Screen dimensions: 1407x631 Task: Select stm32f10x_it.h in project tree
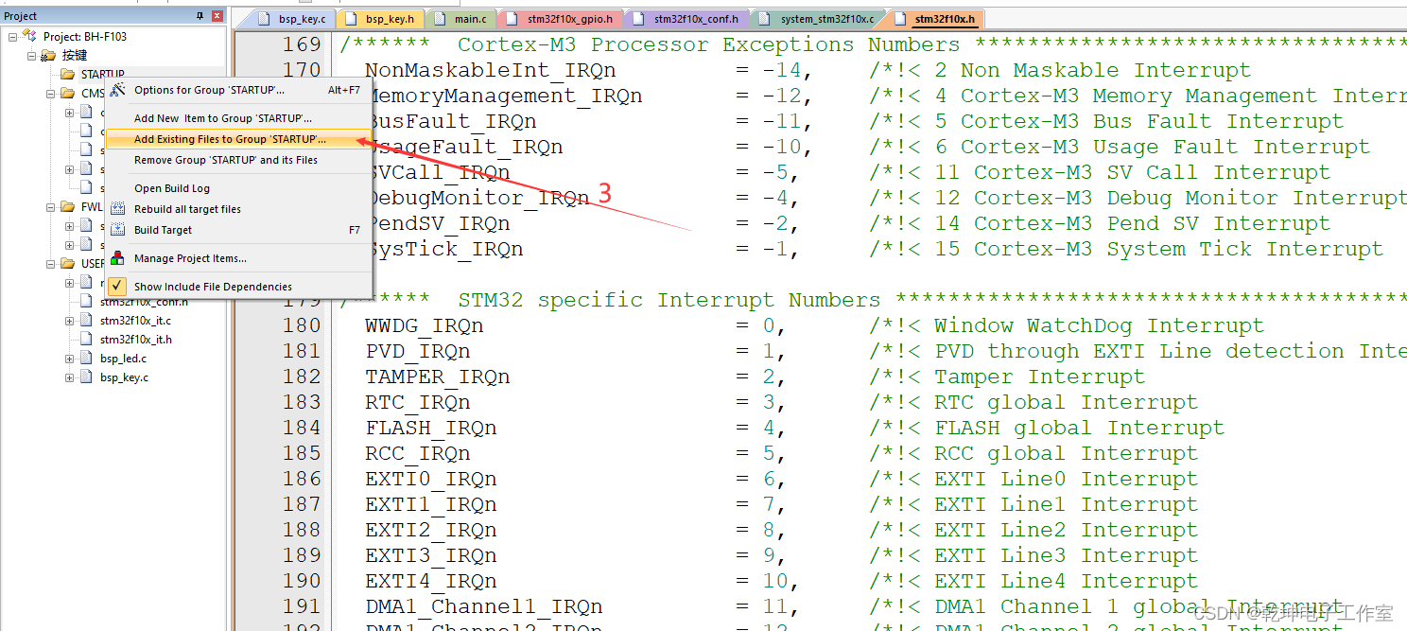point(135,340)
